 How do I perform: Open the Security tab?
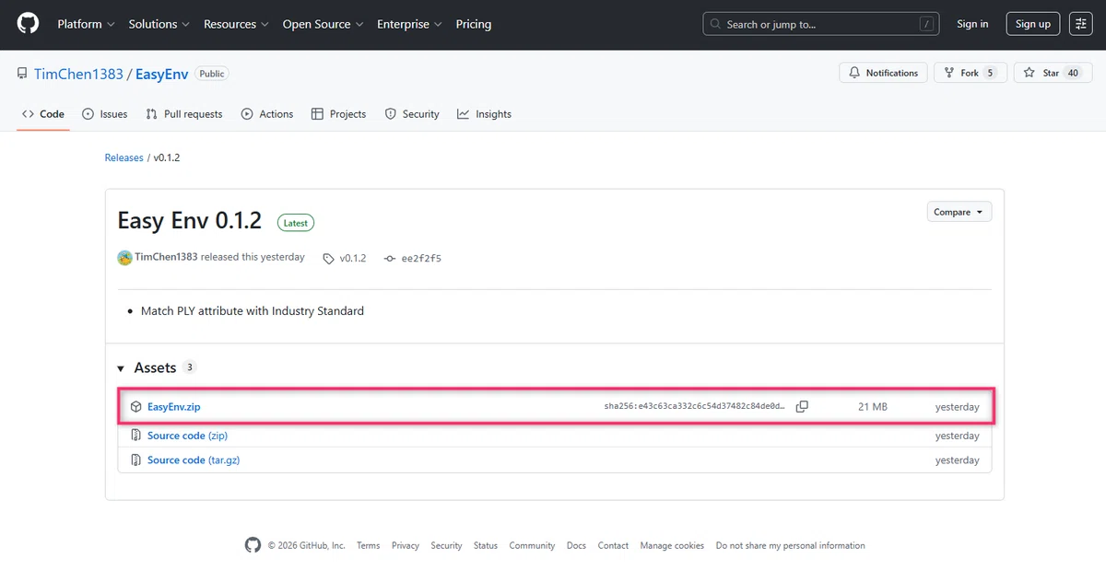pos(412,114)
